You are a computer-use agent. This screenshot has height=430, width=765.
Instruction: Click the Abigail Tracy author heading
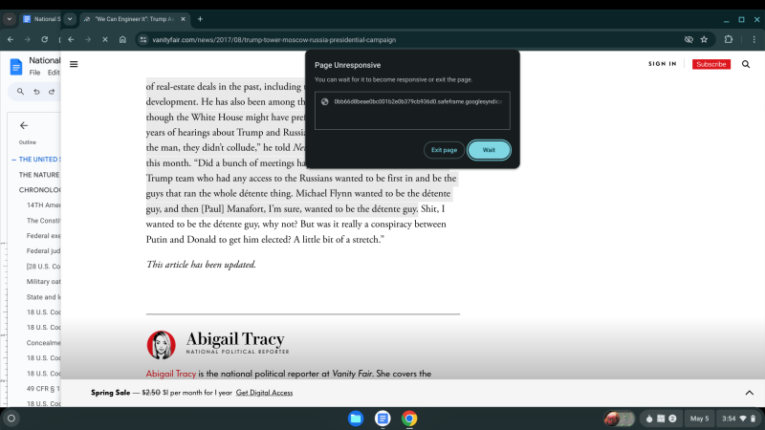click(234, 339)
